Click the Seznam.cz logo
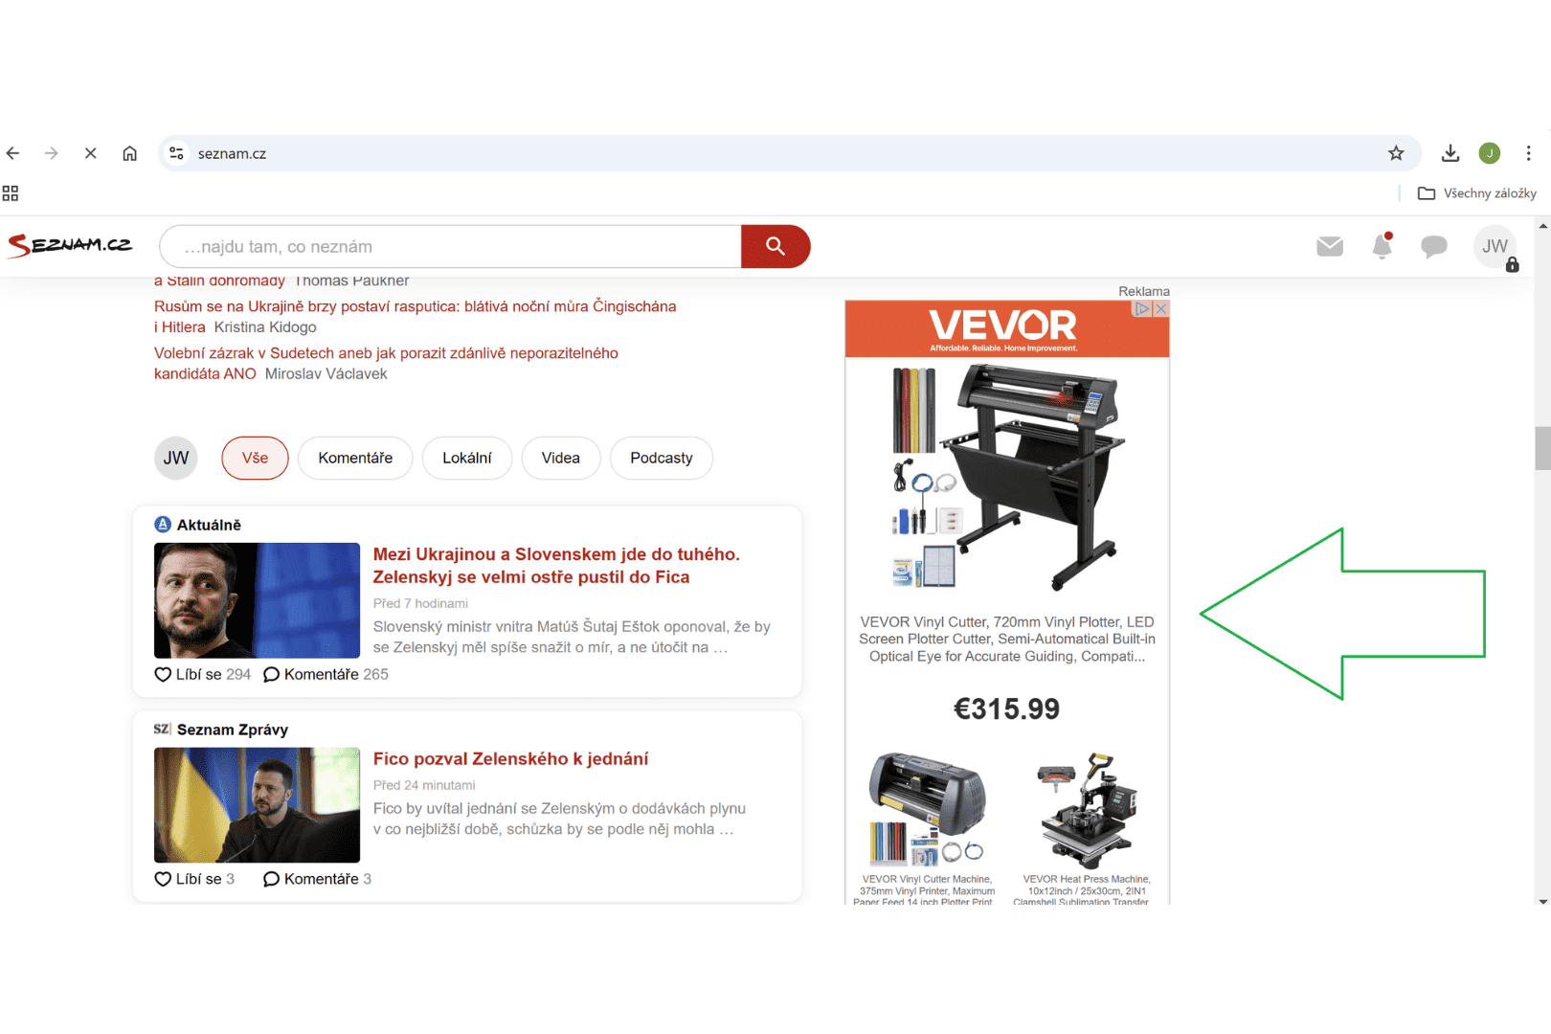The image size is (1551, 1034). click(x=70, y=246)
